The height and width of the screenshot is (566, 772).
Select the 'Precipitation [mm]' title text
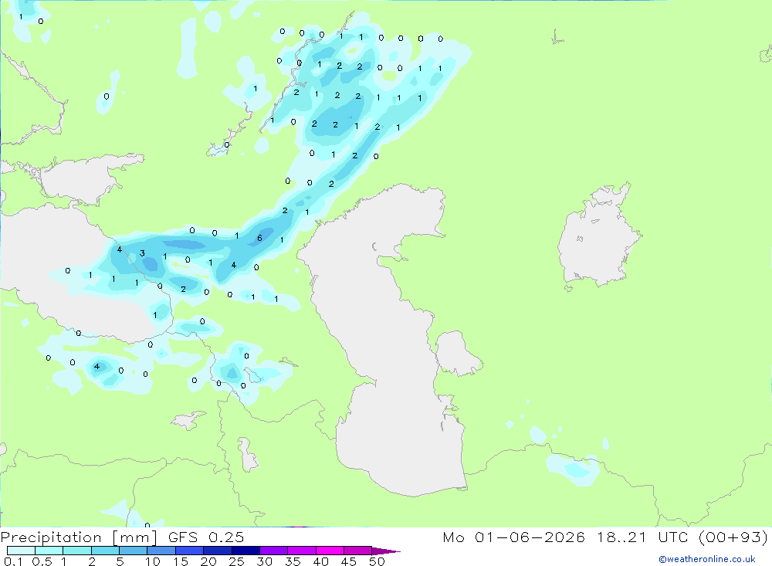[79, 537]
